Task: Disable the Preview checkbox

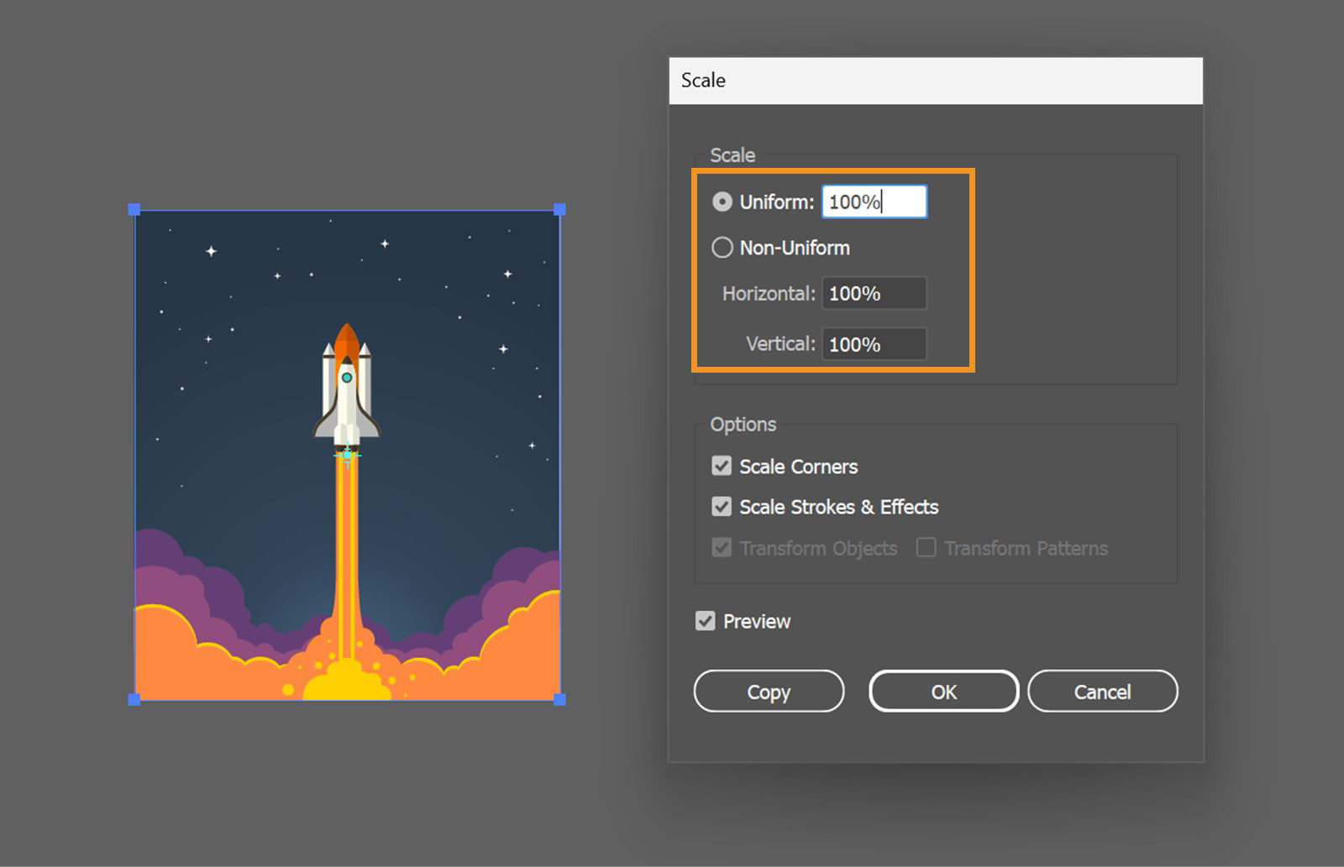Action: point(706,621)
